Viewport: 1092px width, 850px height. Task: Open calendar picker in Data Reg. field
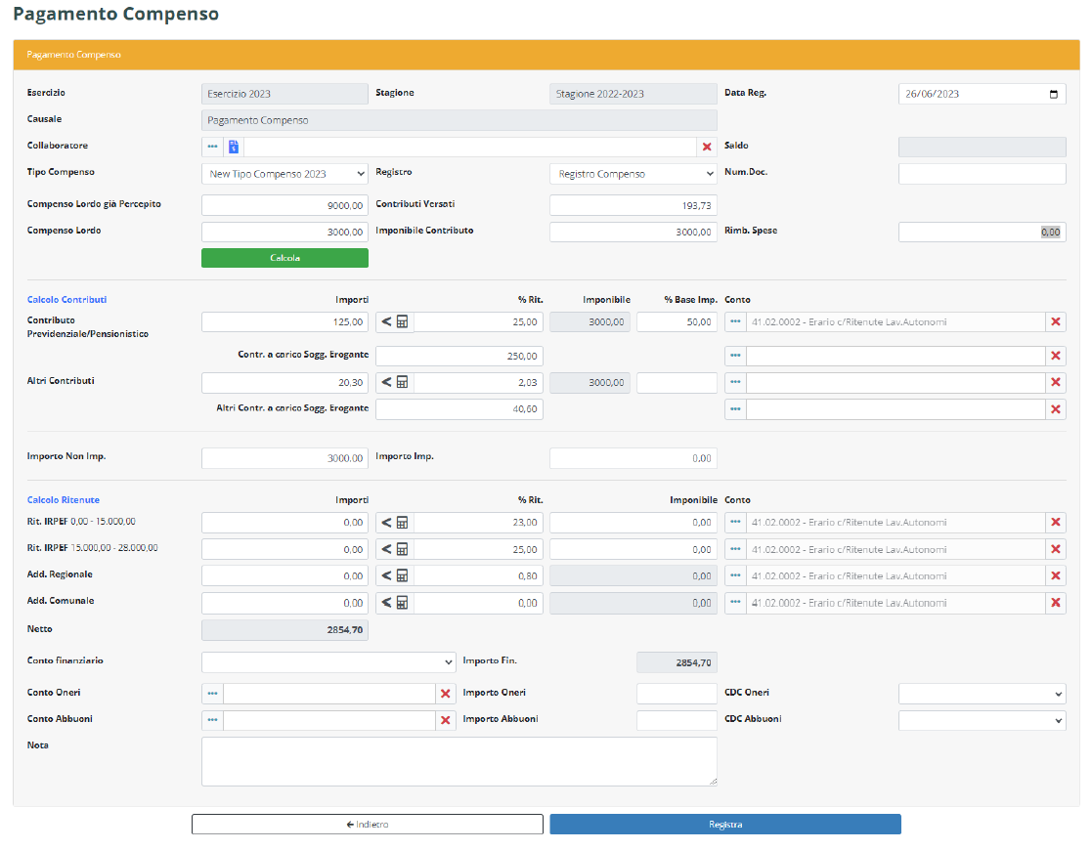click(1053, 95)
